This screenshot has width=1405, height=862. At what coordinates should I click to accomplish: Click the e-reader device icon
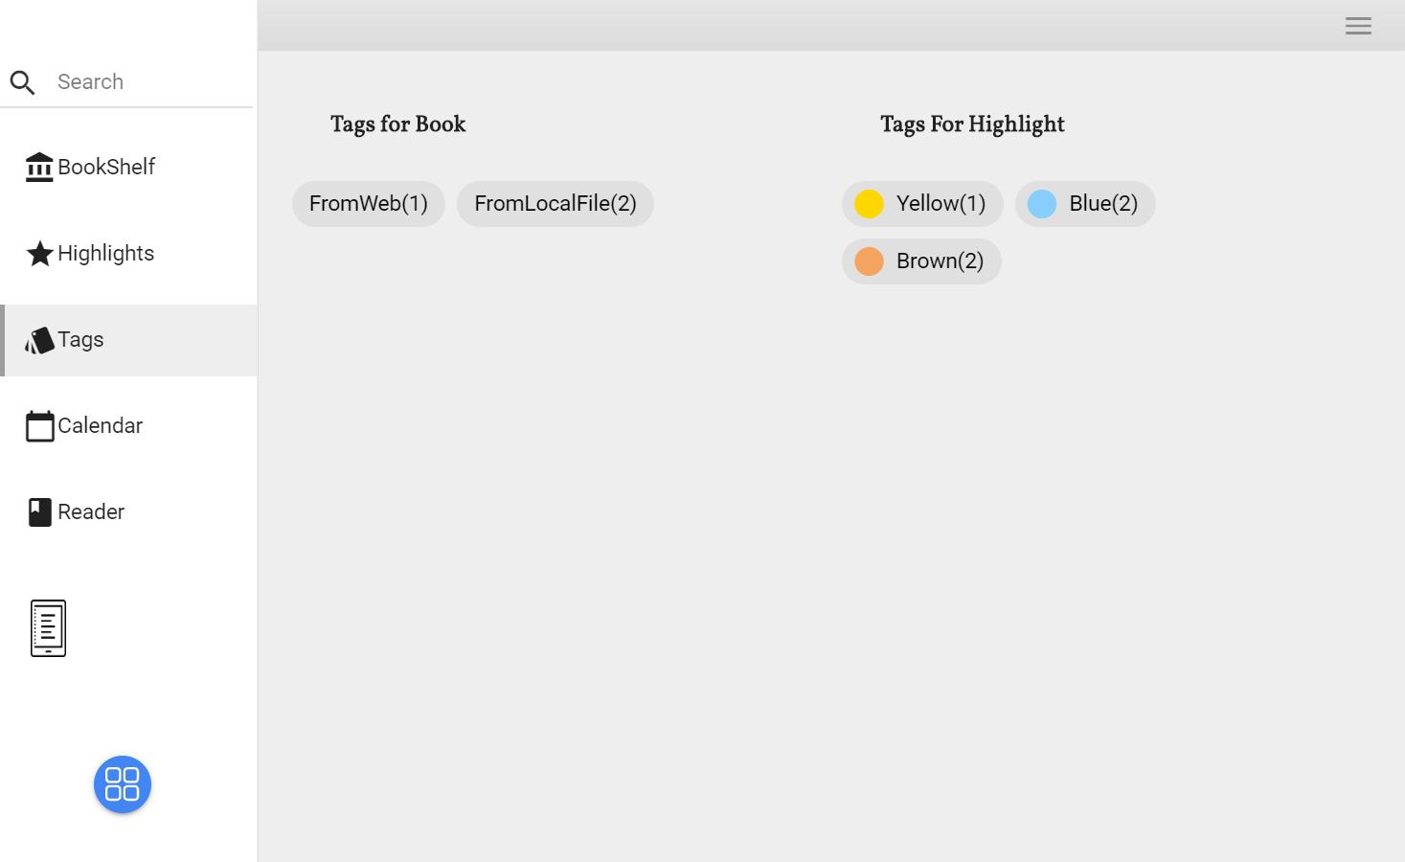coord(48,628)
